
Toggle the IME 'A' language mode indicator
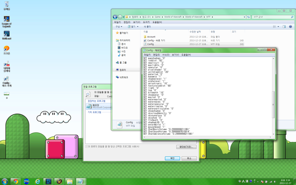[x=243, y=181]
